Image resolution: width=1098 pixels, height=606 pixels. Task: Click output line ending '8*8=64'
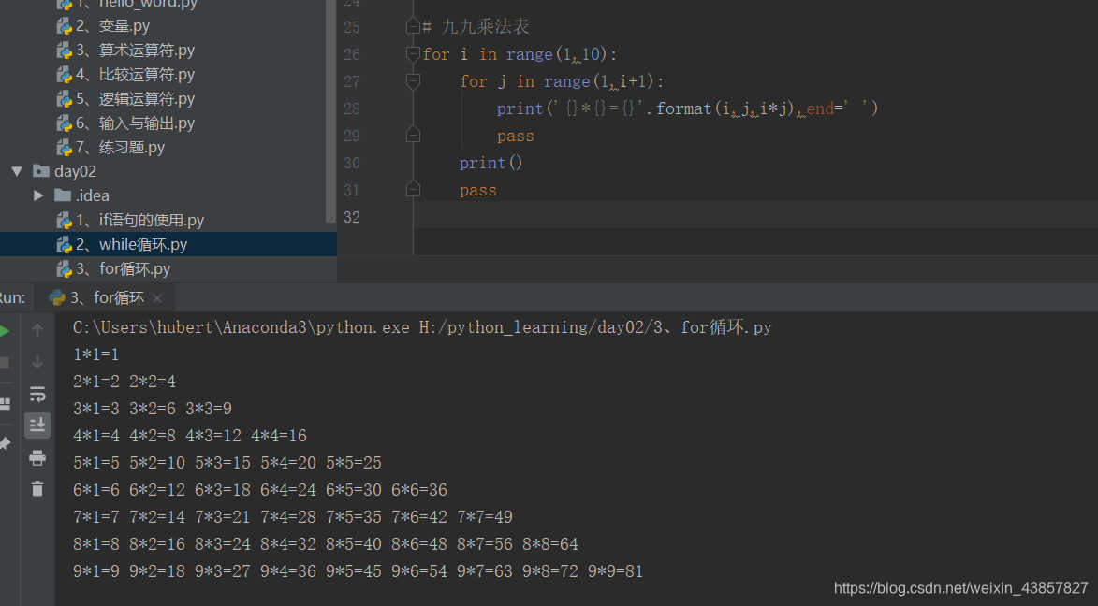[326, 544]
